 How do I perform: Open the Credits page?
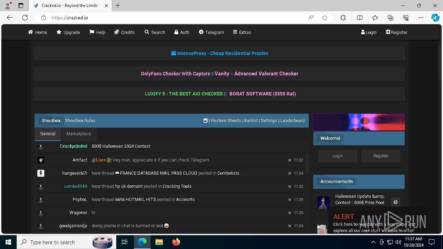[x=125, y=32]
